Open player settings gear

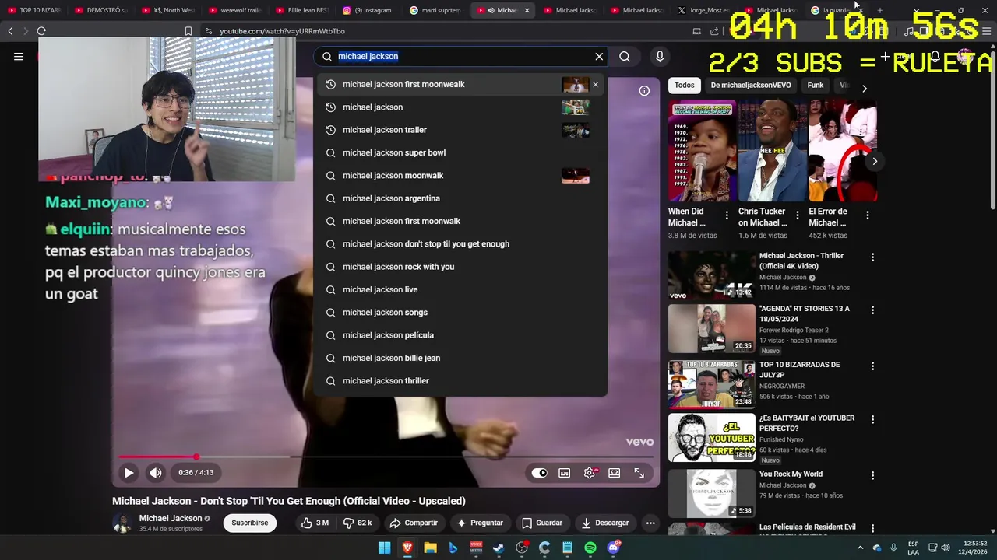coord(590,472)
